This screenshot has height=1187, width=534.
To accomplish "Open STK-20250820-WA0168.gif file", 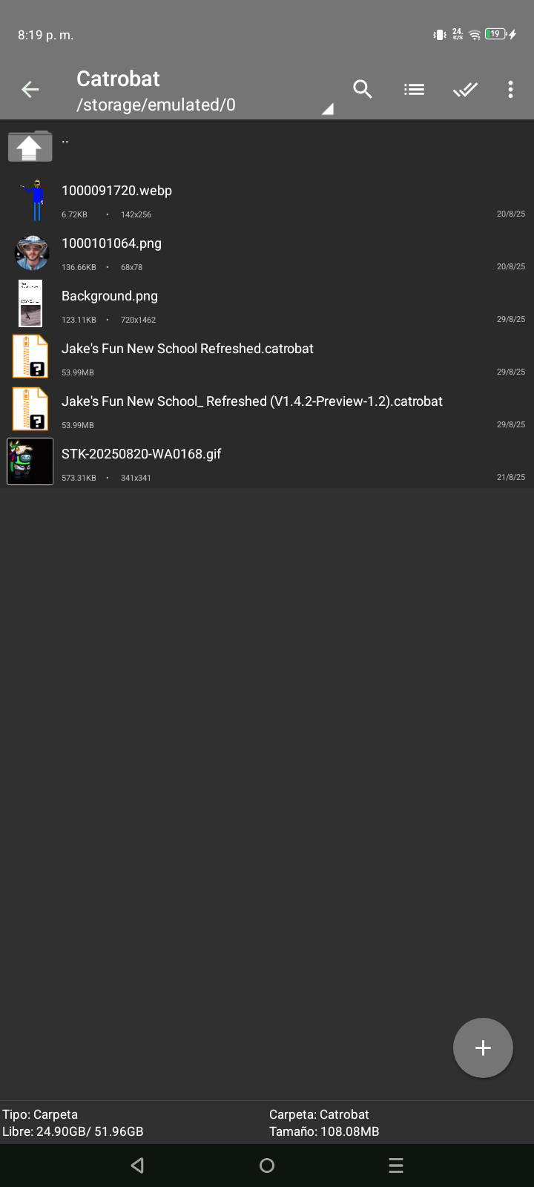I will (267, 464).
